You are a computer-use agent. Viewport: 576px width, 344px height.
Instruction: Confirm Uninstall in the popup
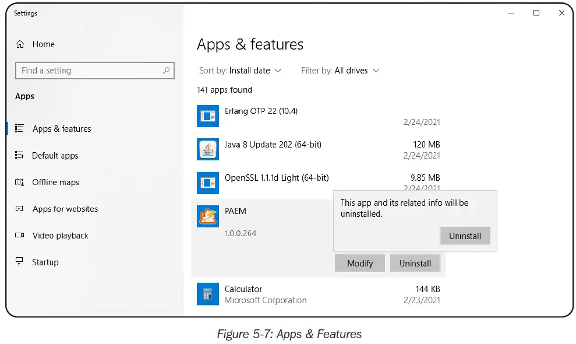coord(465,236)
